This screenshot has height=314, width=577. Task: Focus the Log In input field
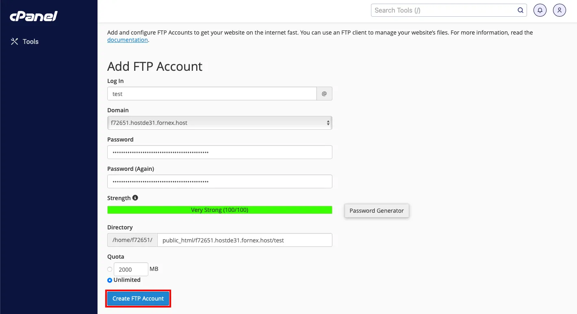(212, 94)
